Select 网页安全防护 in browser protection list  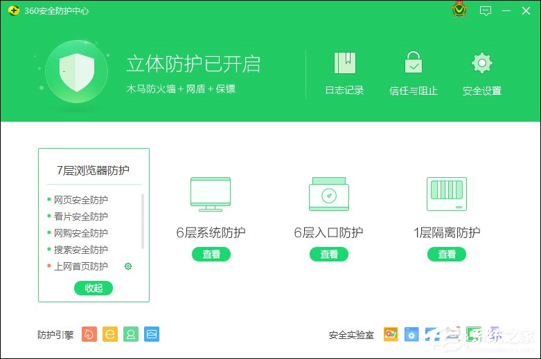coord(81,200)
